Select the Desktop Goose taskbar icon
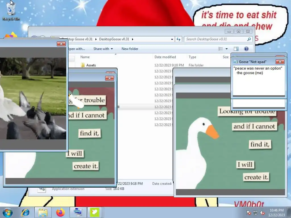 95,212
